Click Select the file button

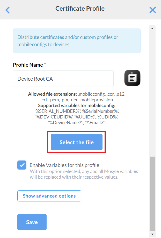coord(77,142)
